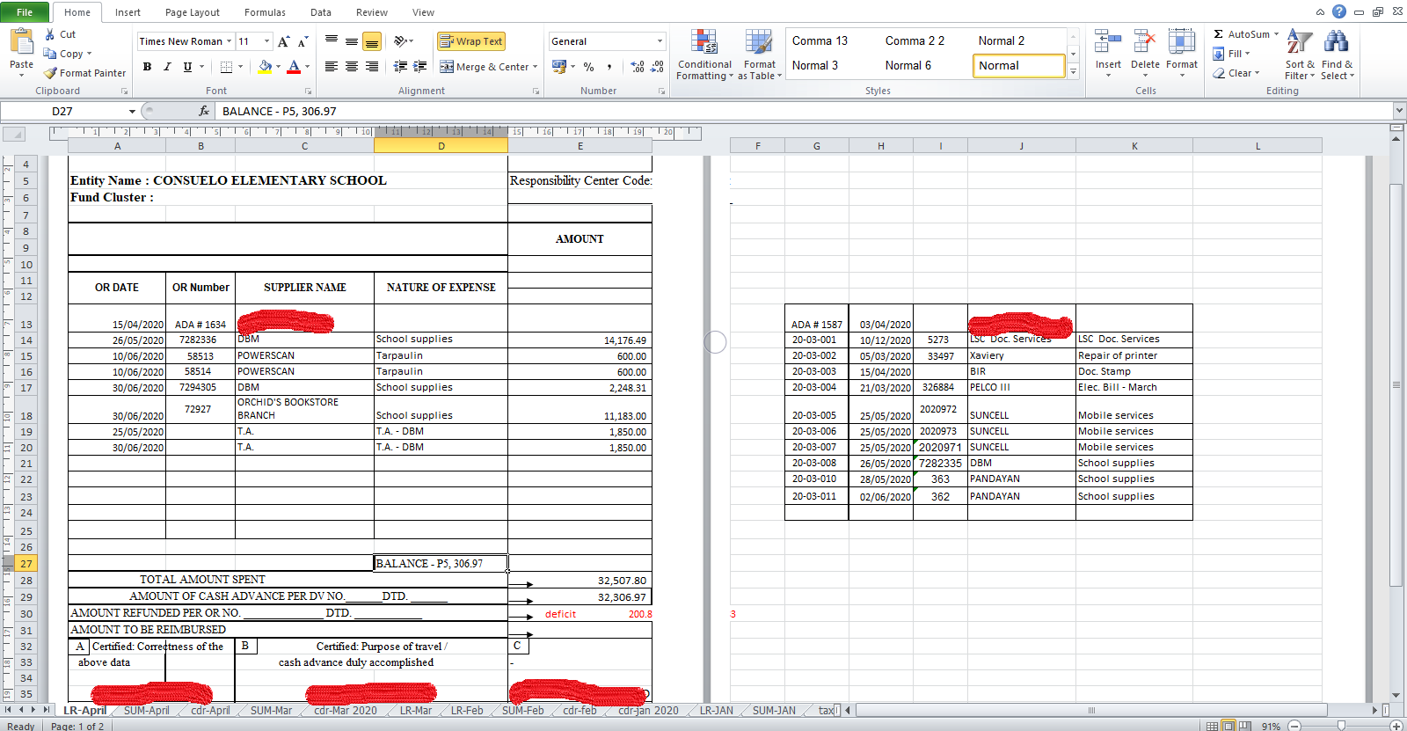
Task: Select the Comma 13 cell style
Action: click(x=820, y=40)
